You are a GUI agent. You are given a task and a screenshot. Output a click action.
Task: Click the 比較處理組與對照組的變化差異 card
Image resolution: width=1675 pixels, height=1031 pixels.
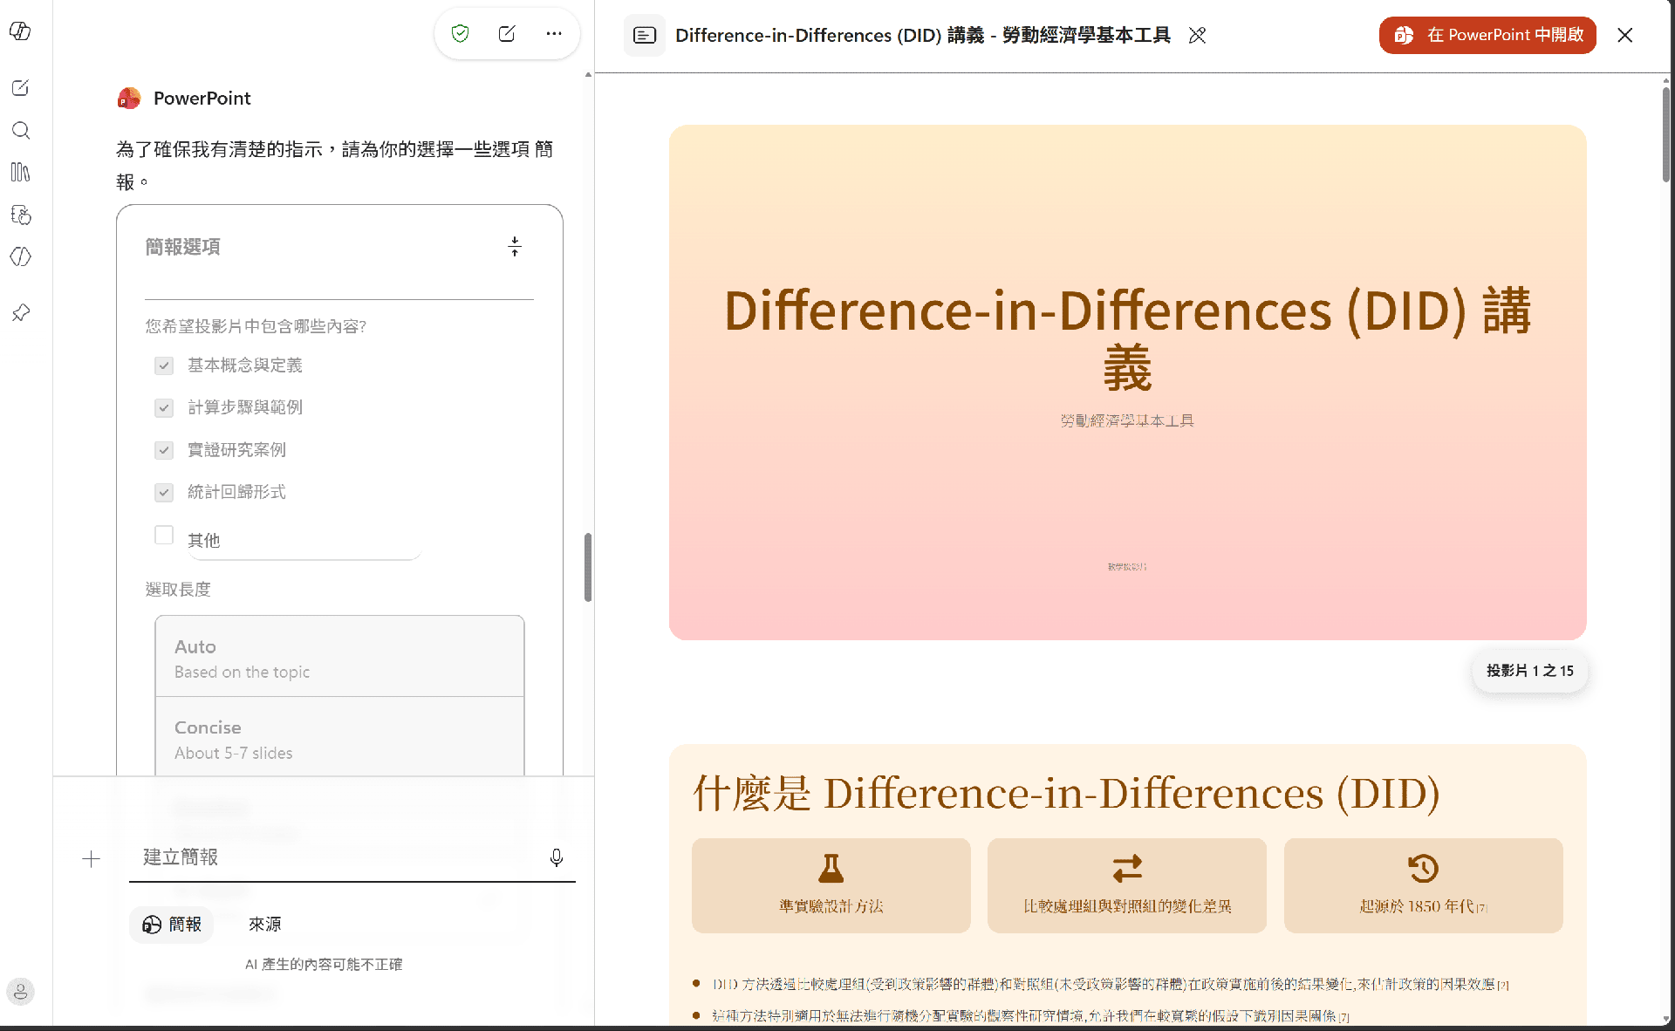pos(1127,886)
